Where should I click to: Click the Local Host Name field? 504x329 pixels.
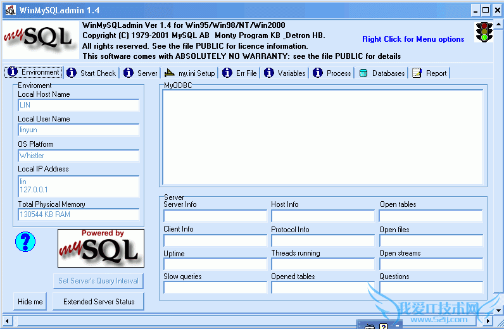(79, 105)
